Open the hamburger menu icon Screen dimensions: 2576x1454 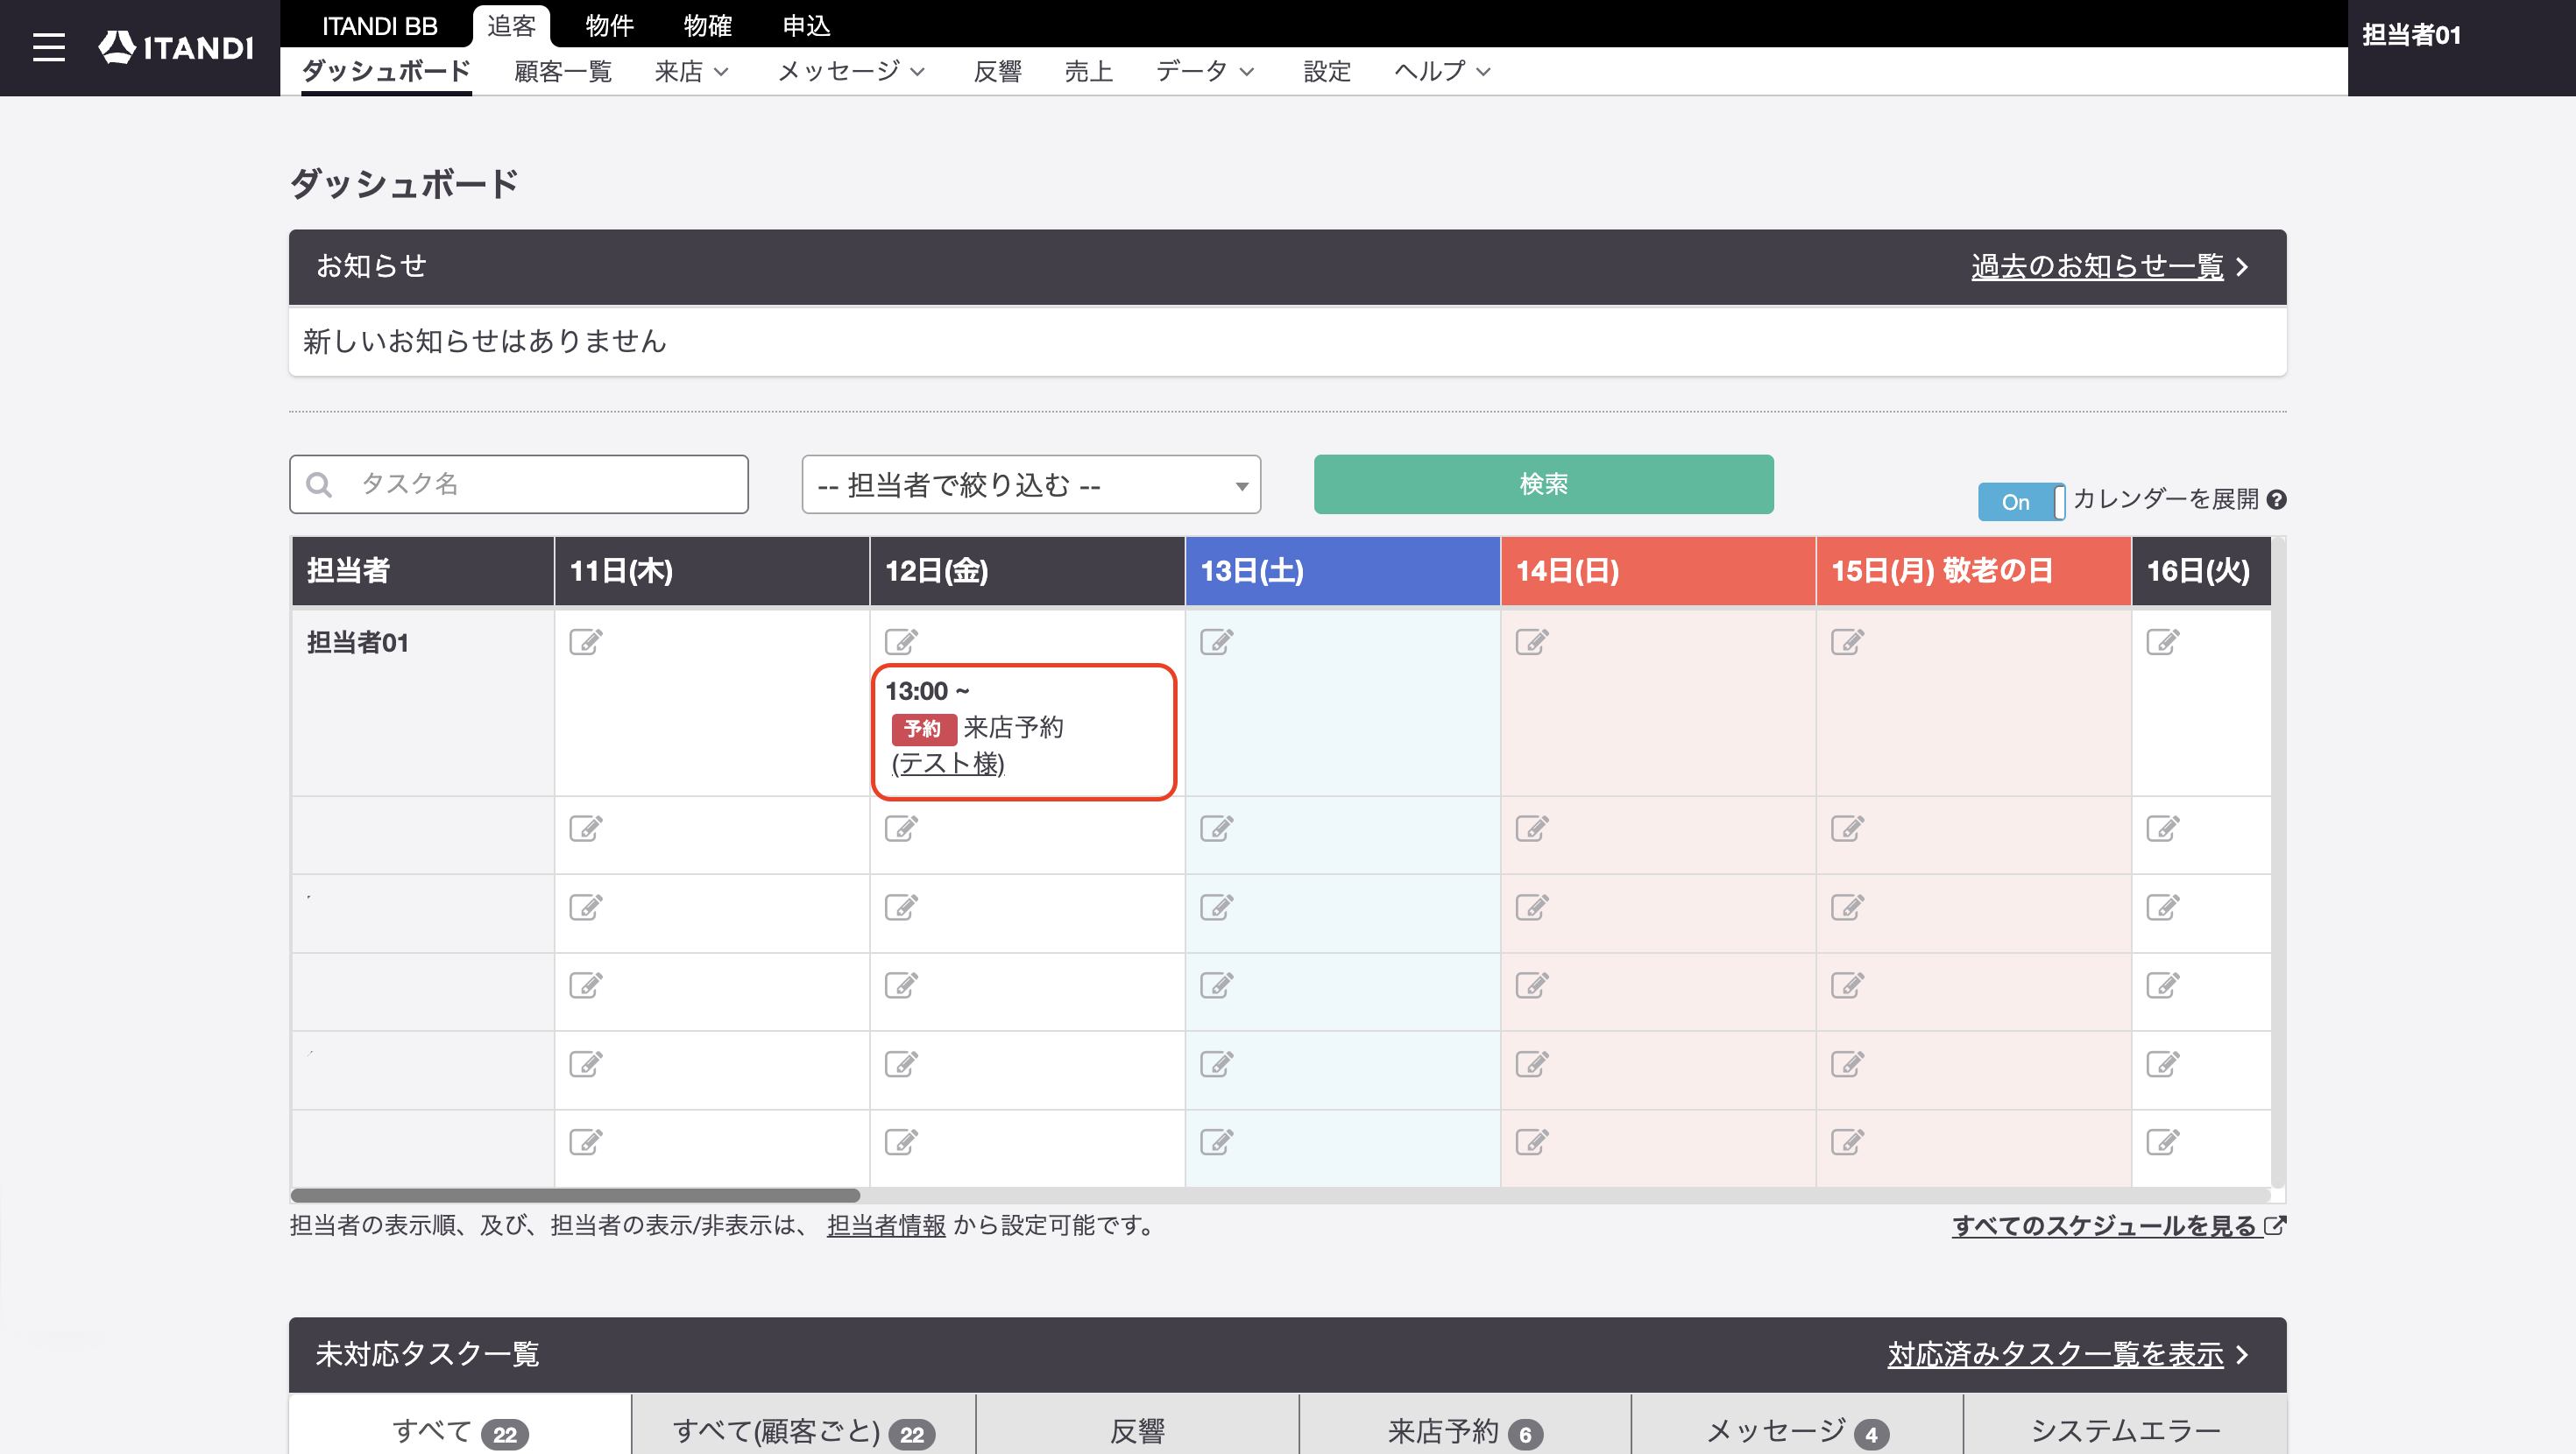pyautogui.click(x=48, y=47)
